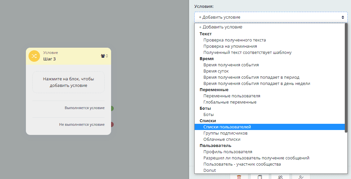Click the red 'Не выполняется условие' connector
The height and width of the screenshot is (179, 351).
click(x=112, y=124)
